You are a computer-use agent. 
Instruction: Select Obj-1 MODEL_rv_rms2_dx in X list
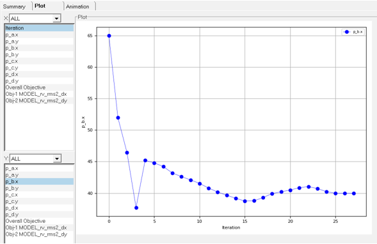39,94
